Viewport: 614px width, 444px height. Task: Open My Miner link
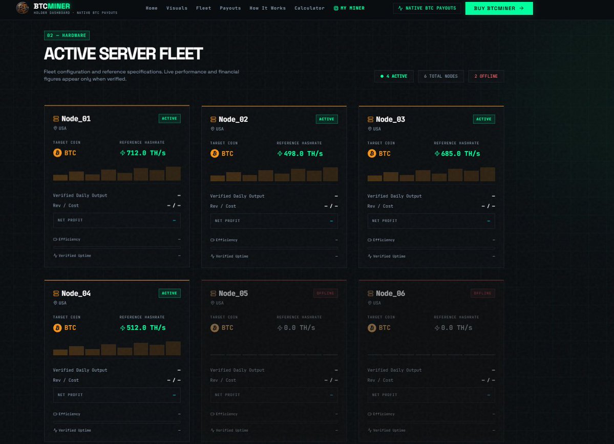[349, 8]
